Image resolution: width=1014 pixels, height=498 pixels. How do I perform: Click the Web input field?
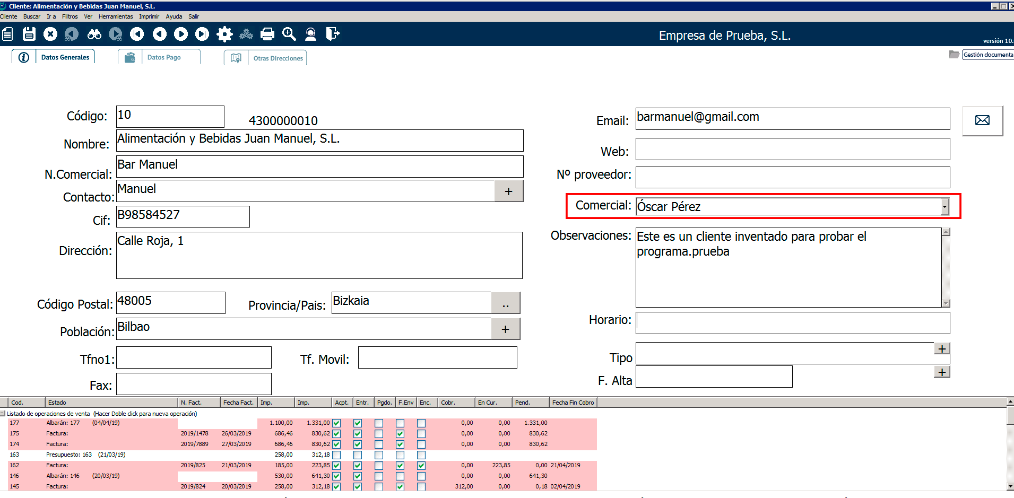[792, 150]
